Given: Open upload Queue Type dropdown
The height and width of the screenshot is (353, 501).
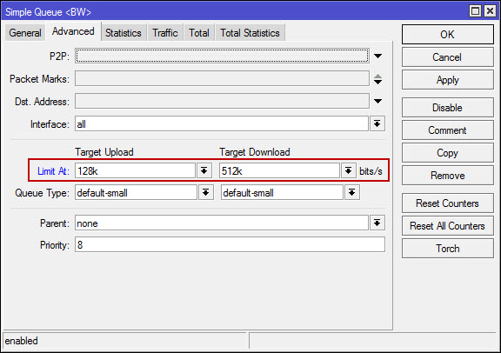Looking at the screenshot, I should [x=206, y=192].
